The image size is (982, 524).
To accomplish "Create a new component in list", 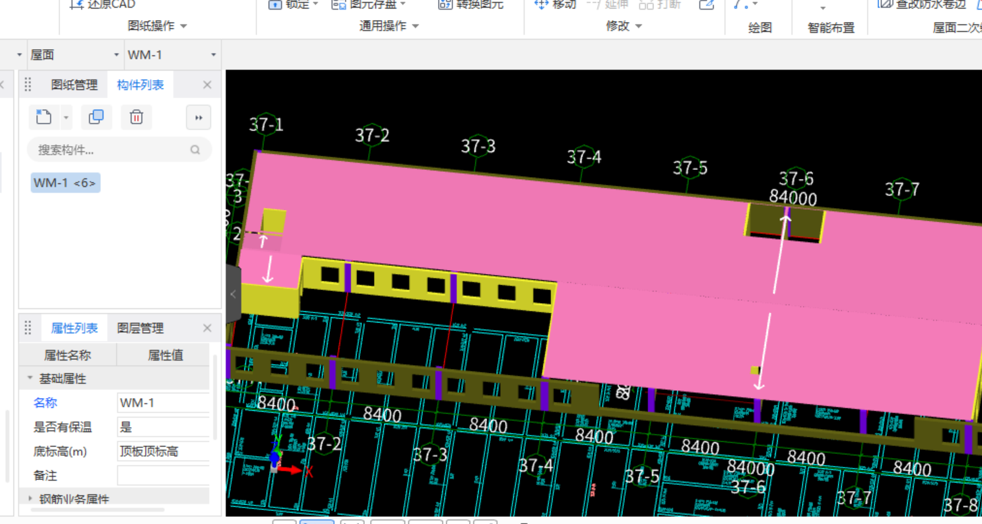I will pos(44,118).
